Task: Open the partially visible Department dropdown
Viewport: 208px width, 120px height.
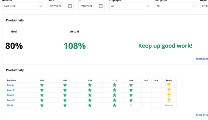Action: pos(204,6)
